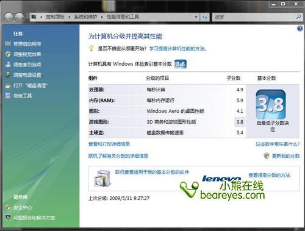This screenshot has height=231, width=305.
Task: Click the 调整索引选项 sidebar icon
Action: (8, 65)
